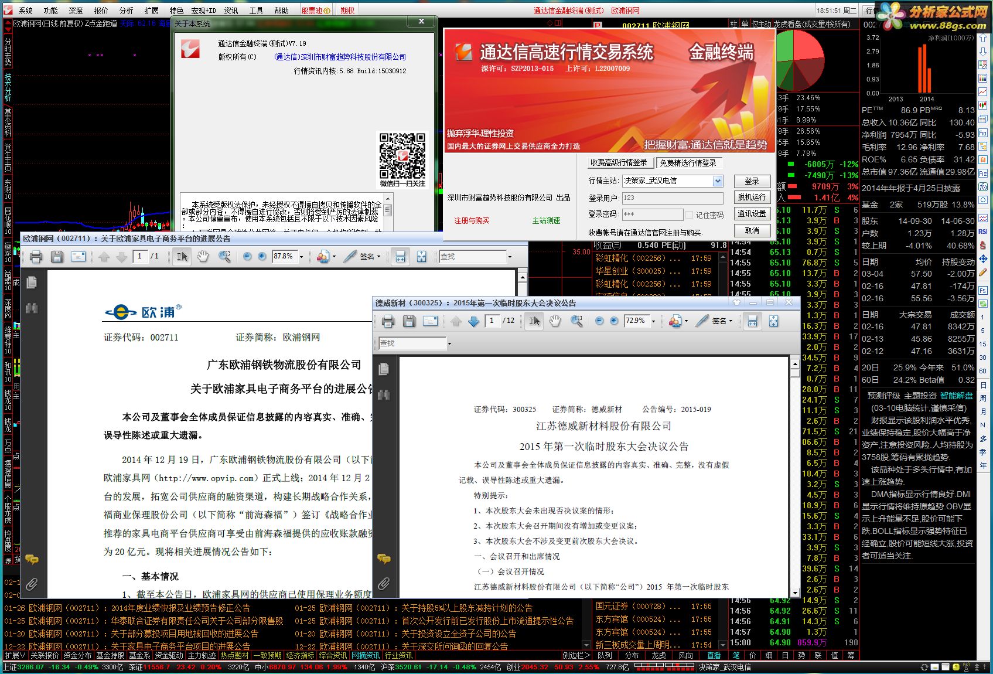The height and width of the screenshot is (674, 993).
Task: Open the 功能 menu
Action: (x=50, y=11)
